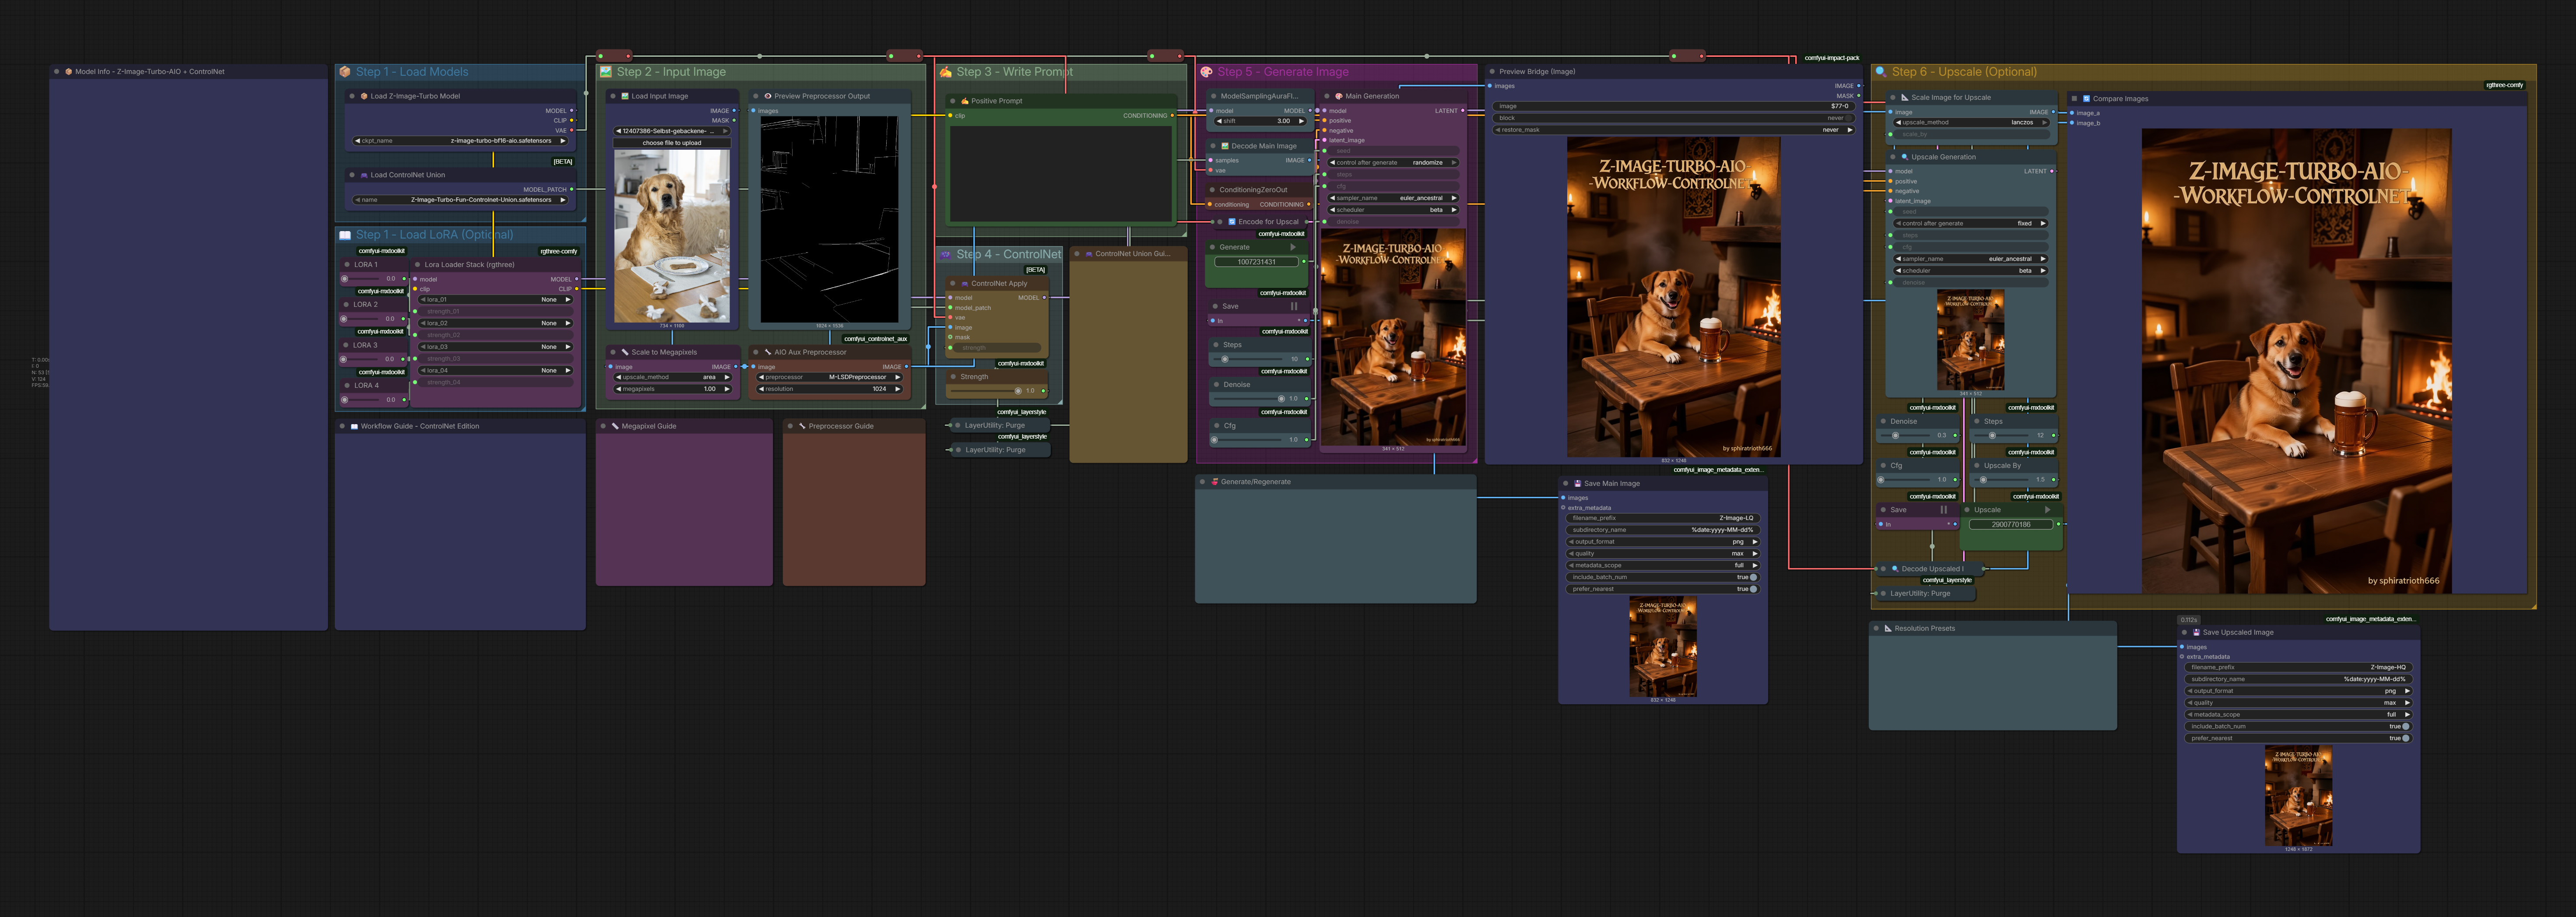This screenshot has height=917, width=2576.
Task: Toggle include_batch_num in Save Main Image
Action: click(x=1753, y=577)
